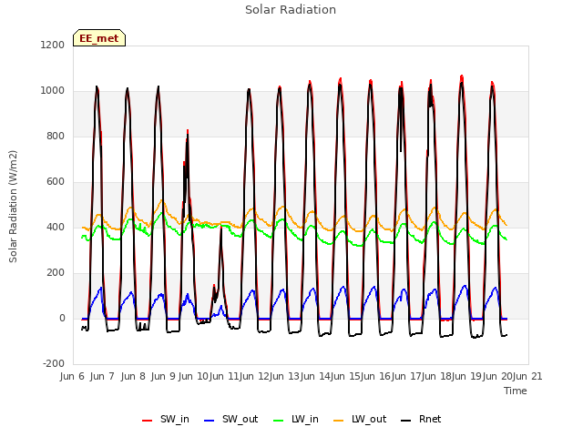Click the Jun 8 x-axis tick label
The height and width of the screenshot is (437, 583).
[x=133, y=376]
